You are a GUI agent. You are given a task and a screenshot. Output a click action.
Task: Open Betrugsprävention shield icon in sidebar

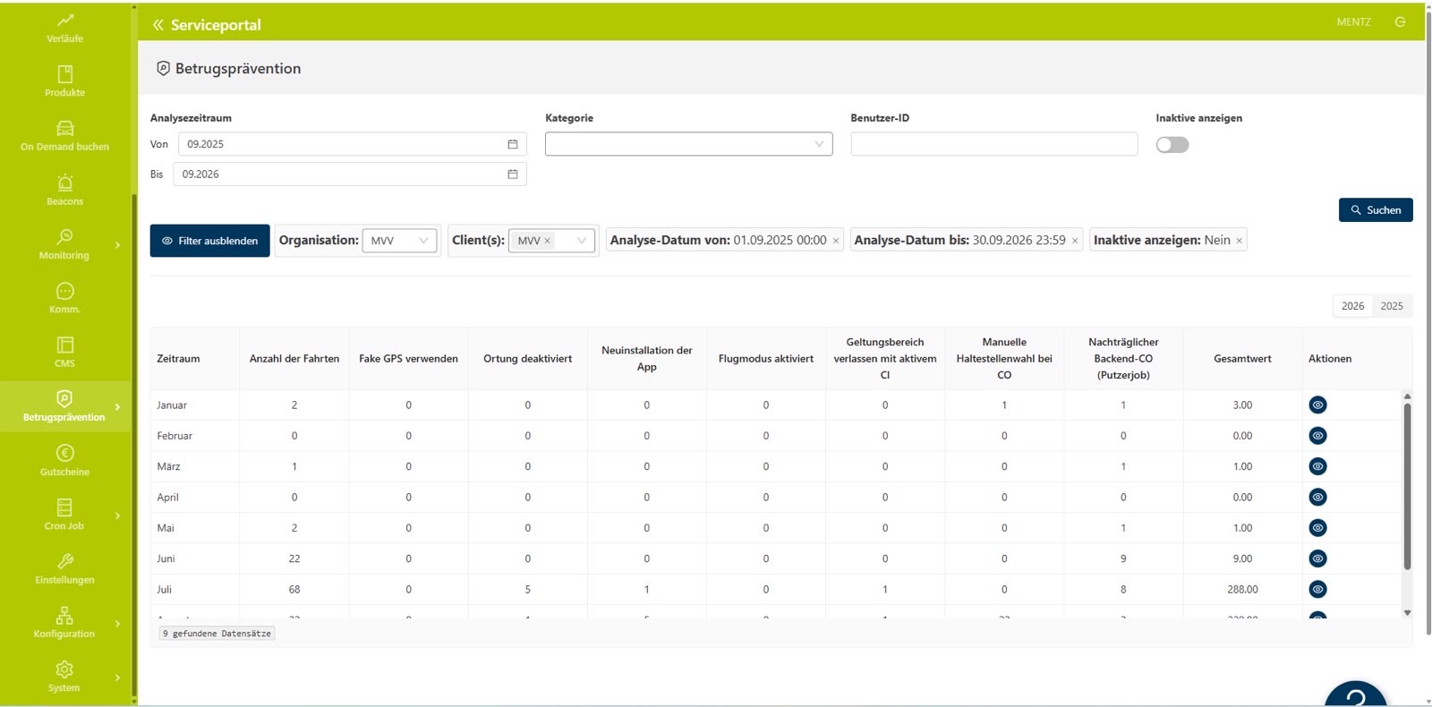64,398
